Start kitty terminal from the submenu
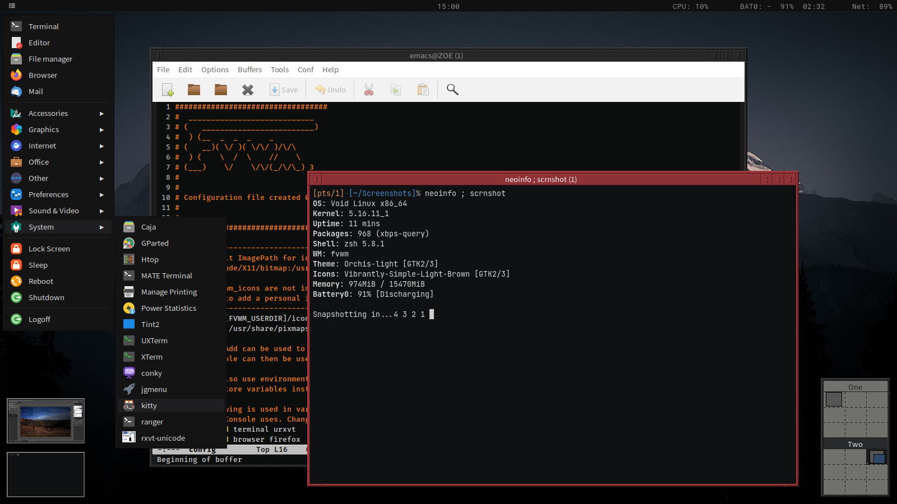This screenshot has height=504, width=897. coord(149,405)
